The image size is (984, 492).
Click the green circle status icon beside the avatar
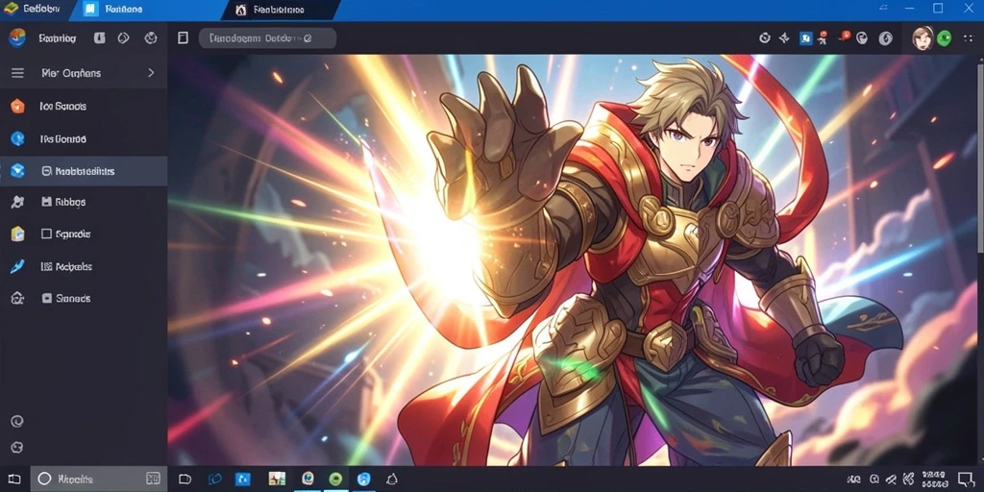tap(944, 38)
